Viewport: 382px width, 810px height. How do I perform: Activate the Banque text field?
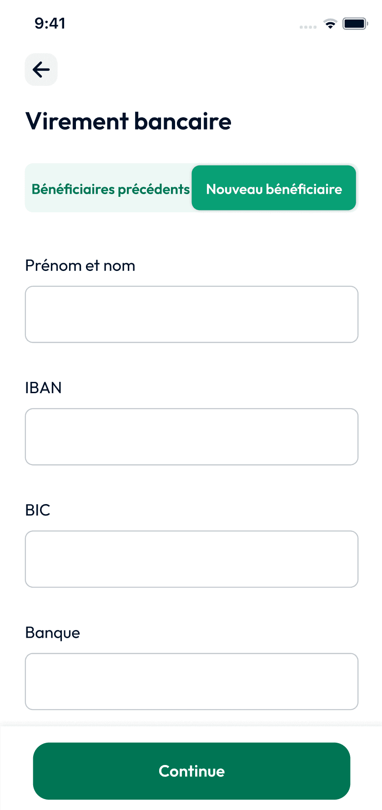191,681
